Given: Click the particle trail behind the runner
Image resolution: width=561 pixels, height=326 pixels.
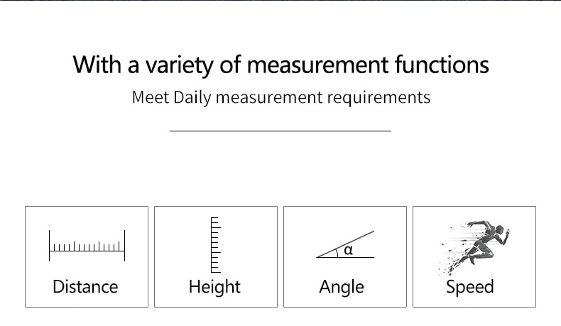Looking at the screenshot, I should point(452,252).
